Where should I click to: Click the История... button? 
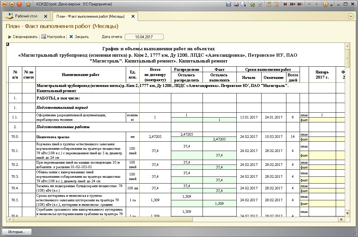pyautogui.click(x=17, y=232)
